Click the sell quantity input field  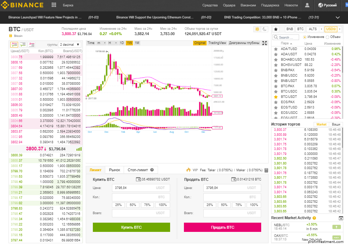pos(232,197)
